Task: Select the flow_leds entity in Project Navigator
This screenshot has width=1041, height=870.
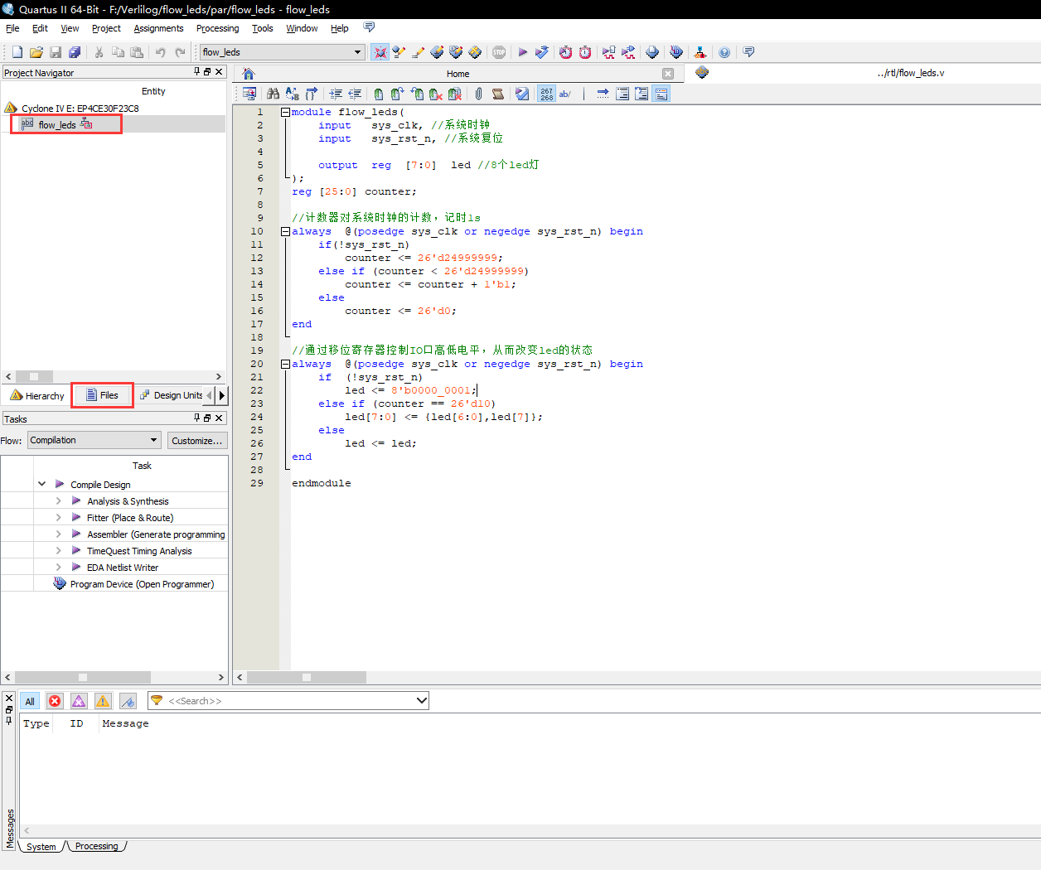Action: pyautogui.click(x=56, y=124)
